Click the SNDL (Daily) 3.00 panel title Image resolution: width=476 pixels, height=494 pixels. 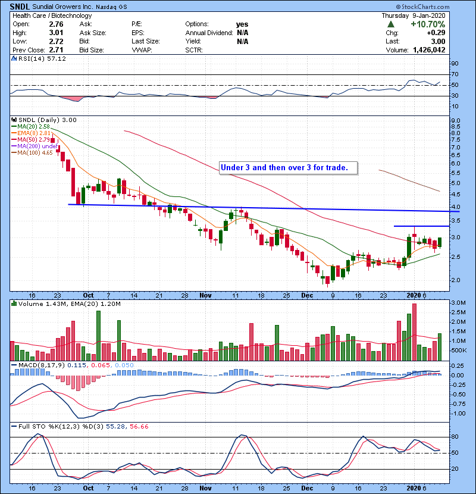[x=48, y=120]
